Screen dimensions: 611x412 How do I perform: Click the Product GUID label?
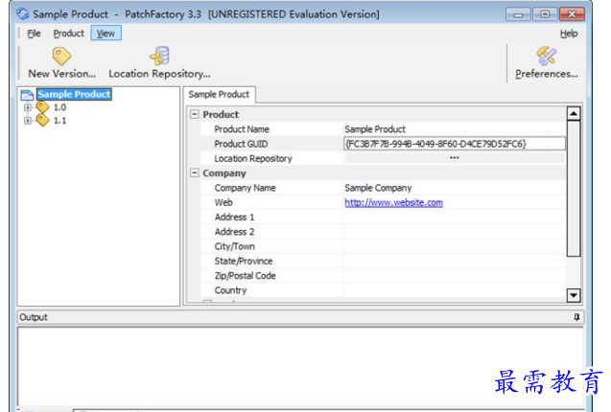click(x=241, y=144)
